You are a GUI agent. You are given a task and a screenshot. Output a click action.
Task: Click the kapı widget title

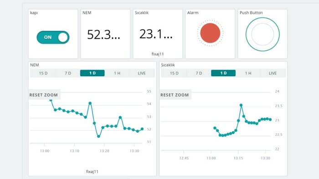(x=34, y=13)
